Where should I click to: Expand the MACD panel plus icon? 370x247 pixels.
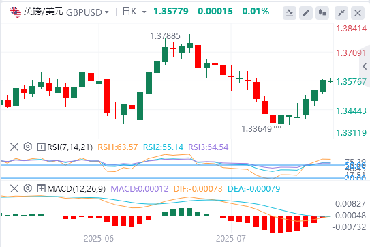coord(42,188)
